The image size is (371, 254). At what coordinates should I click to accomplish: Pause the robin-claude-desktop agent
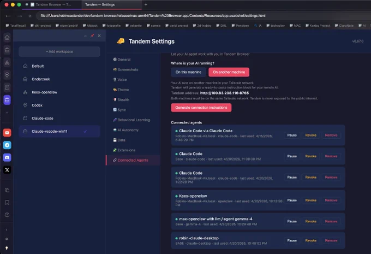[292, 240]
